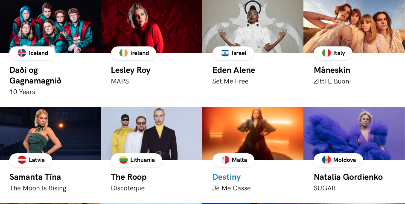Click Natalia Gordienko's purple dress photo
This screenshot has height=204, width=405.
click(354, 133)
